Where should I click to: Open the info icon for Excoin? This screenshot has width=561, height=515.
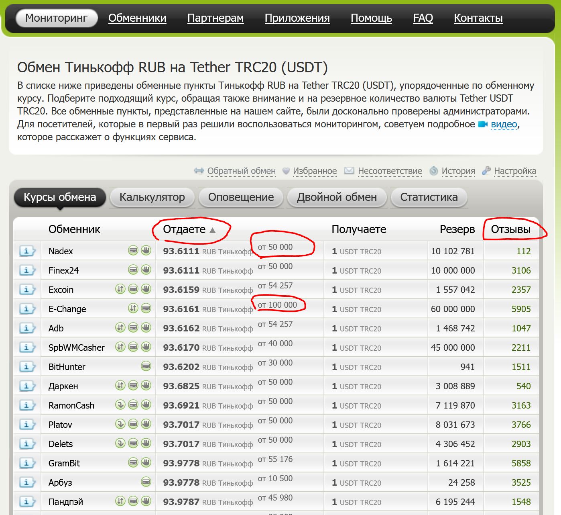(27, 290)
